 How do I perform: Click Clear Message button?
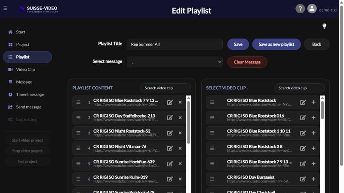pos(247,62)
